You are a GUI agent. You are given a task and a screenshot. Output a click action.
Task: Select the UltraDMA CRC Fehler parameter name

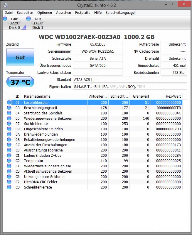[41, 182]
